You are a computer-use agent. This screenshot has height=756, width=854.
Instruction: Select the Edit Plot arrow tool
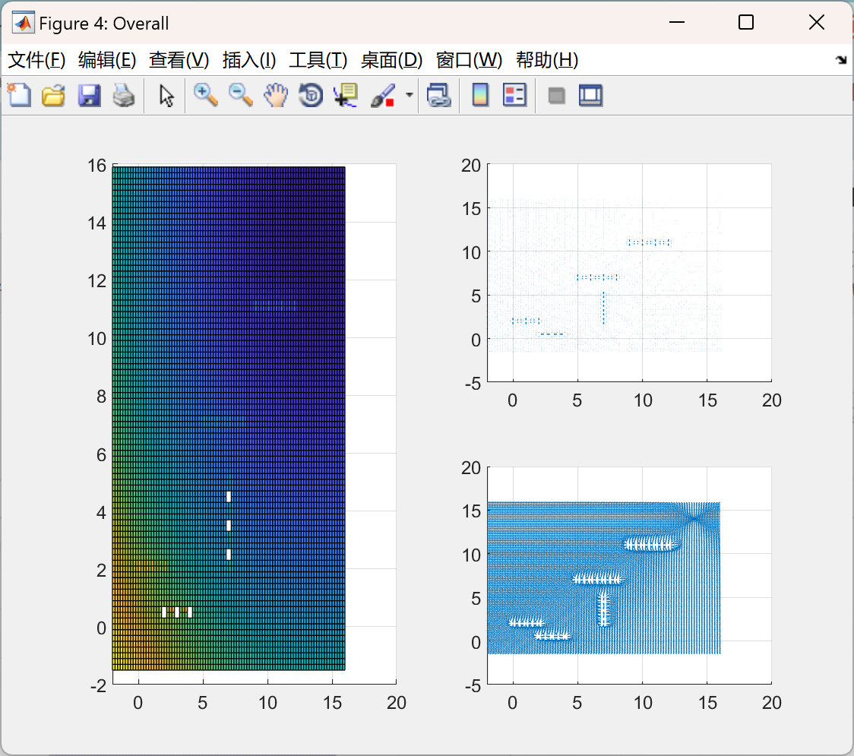click(166, 95)
